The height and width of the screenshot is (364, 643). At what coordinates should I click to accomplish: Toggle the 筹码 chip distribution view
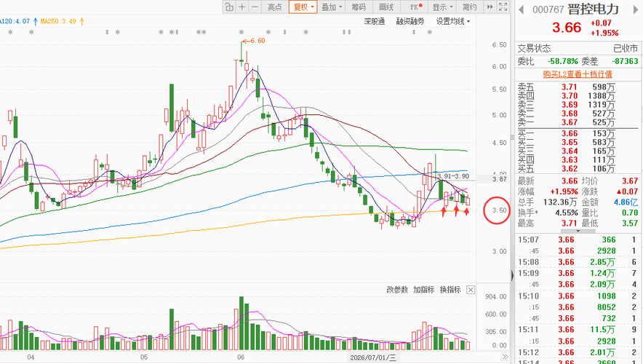tap(359, 7)
